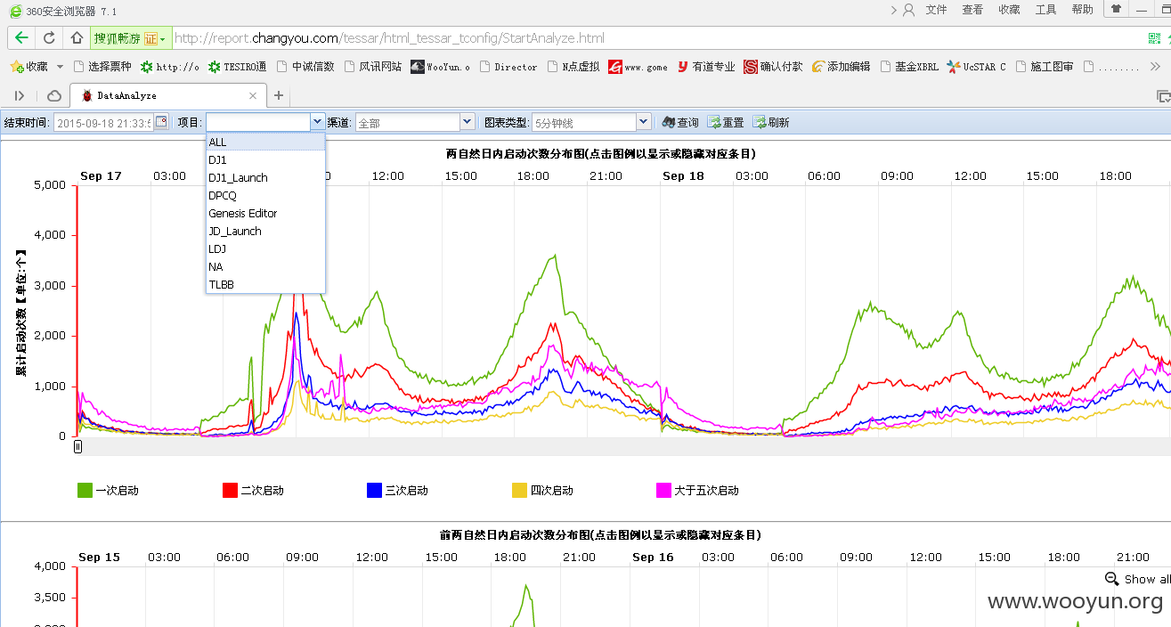The image size is (1171, 627).
Task: Open a new tab with the plus button
Action: tap(279, 95)
